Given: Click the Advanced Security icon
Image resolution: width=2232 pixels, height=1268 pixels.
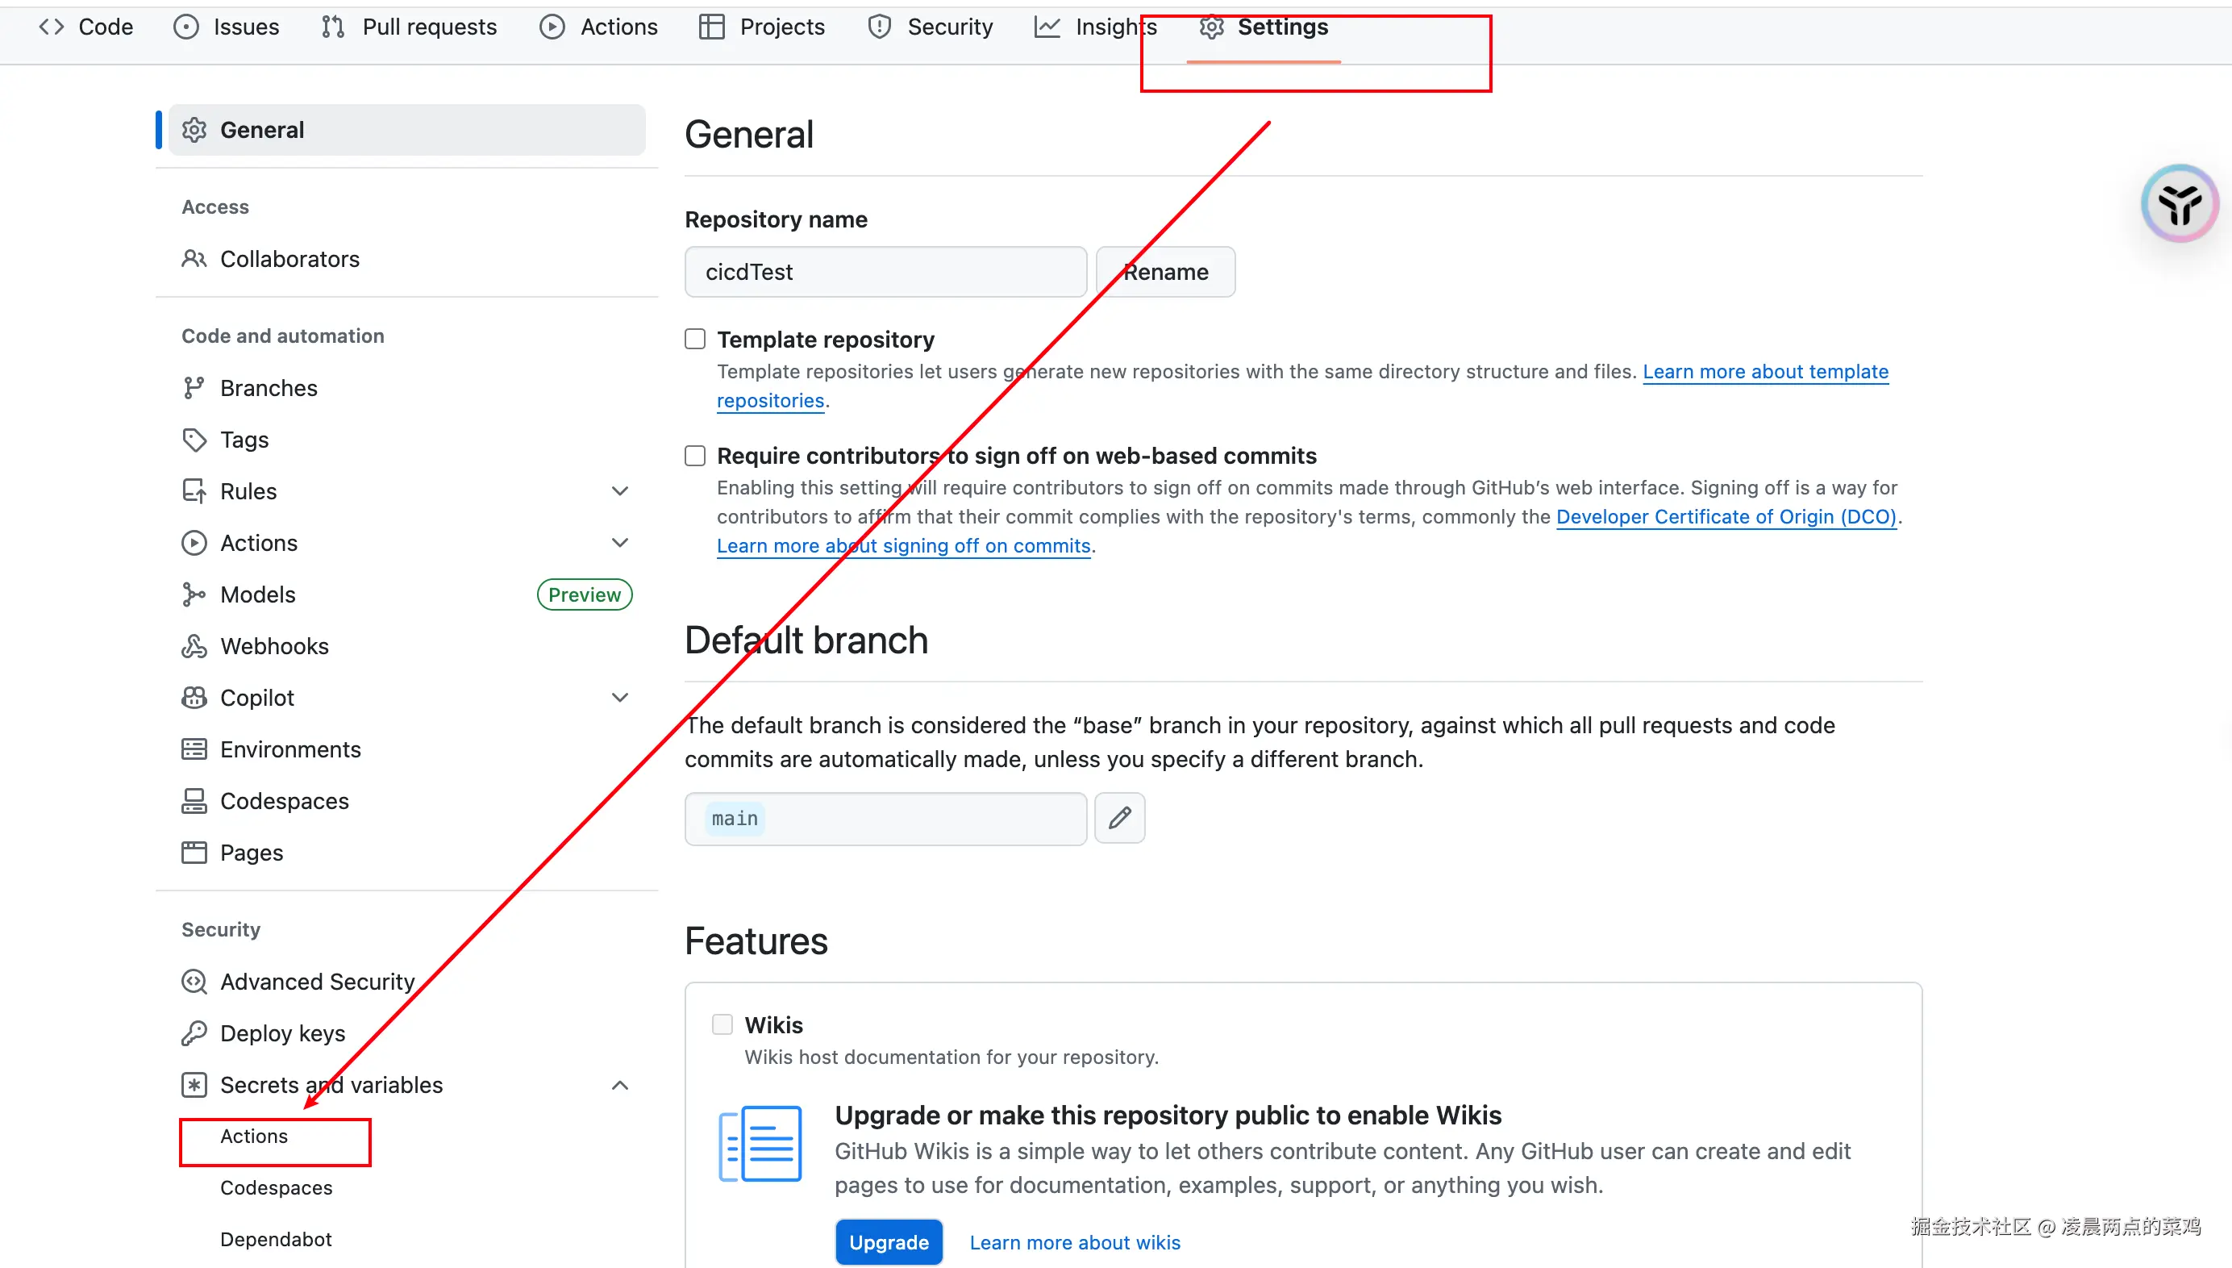Looking at the screenshot, I should click(194, 982).
